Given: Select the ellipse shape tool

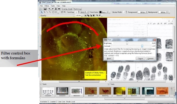Looking at the screenshot, I should [x=56, y=12].
